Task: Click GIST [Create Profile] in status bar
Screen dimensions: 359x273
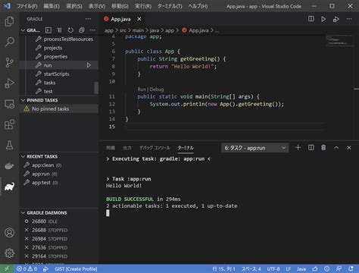Action: click(76, 269)
